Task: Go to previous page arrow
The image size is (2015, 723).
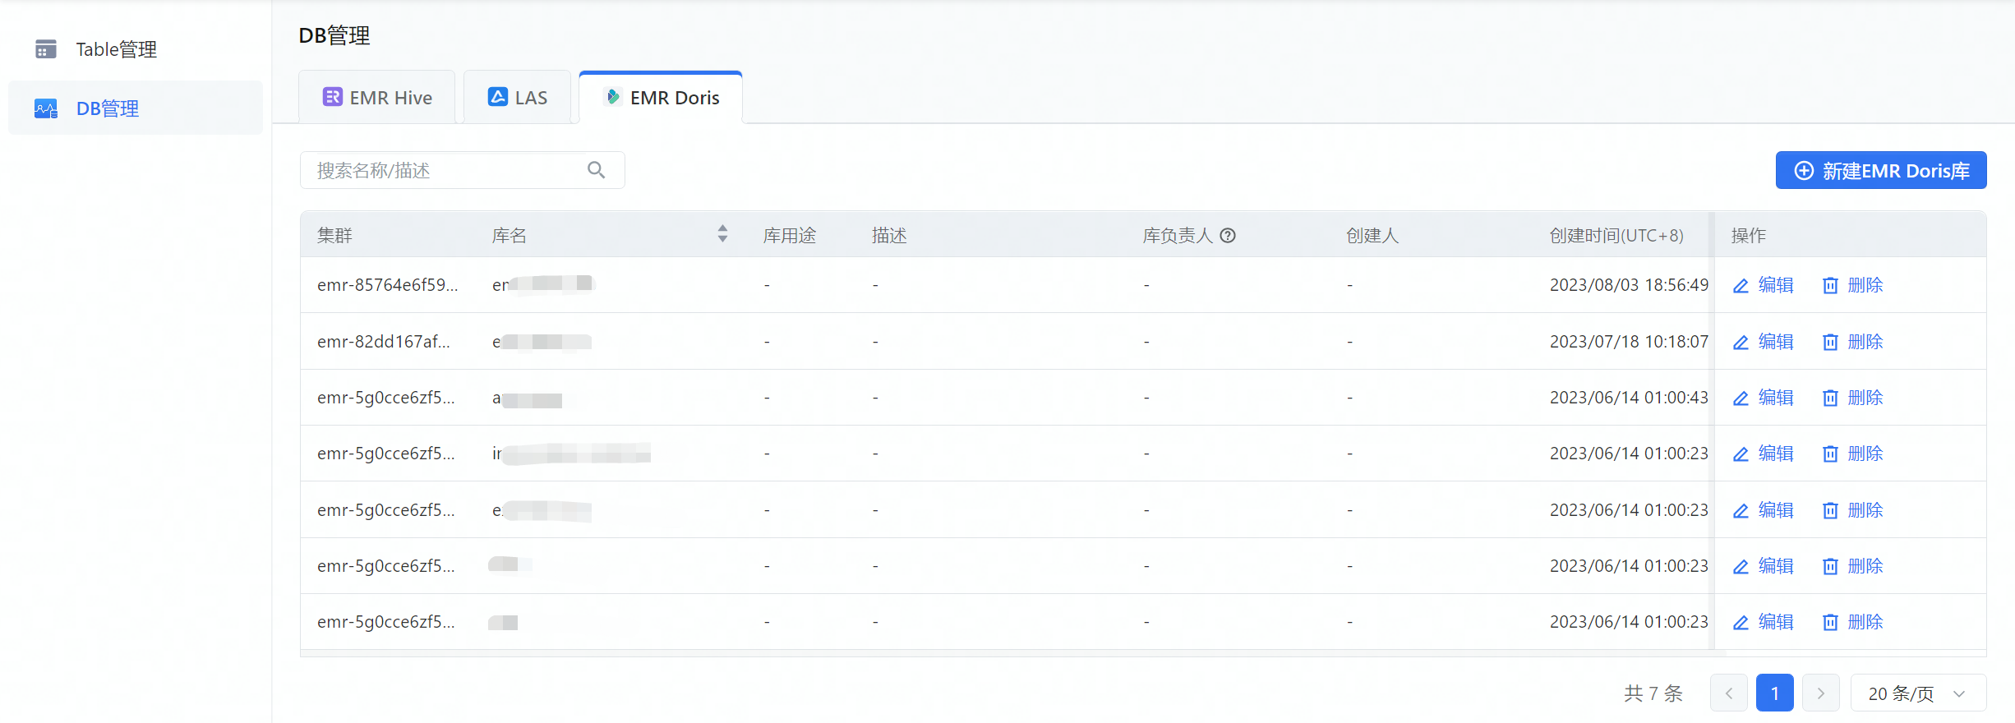Action: 1728,693
